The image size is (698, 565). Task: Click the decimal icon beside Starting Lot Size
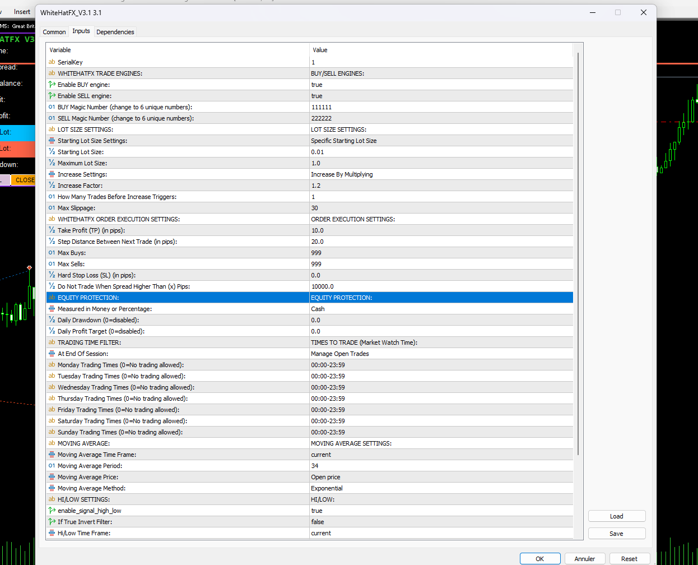click(x=52, y=152)
